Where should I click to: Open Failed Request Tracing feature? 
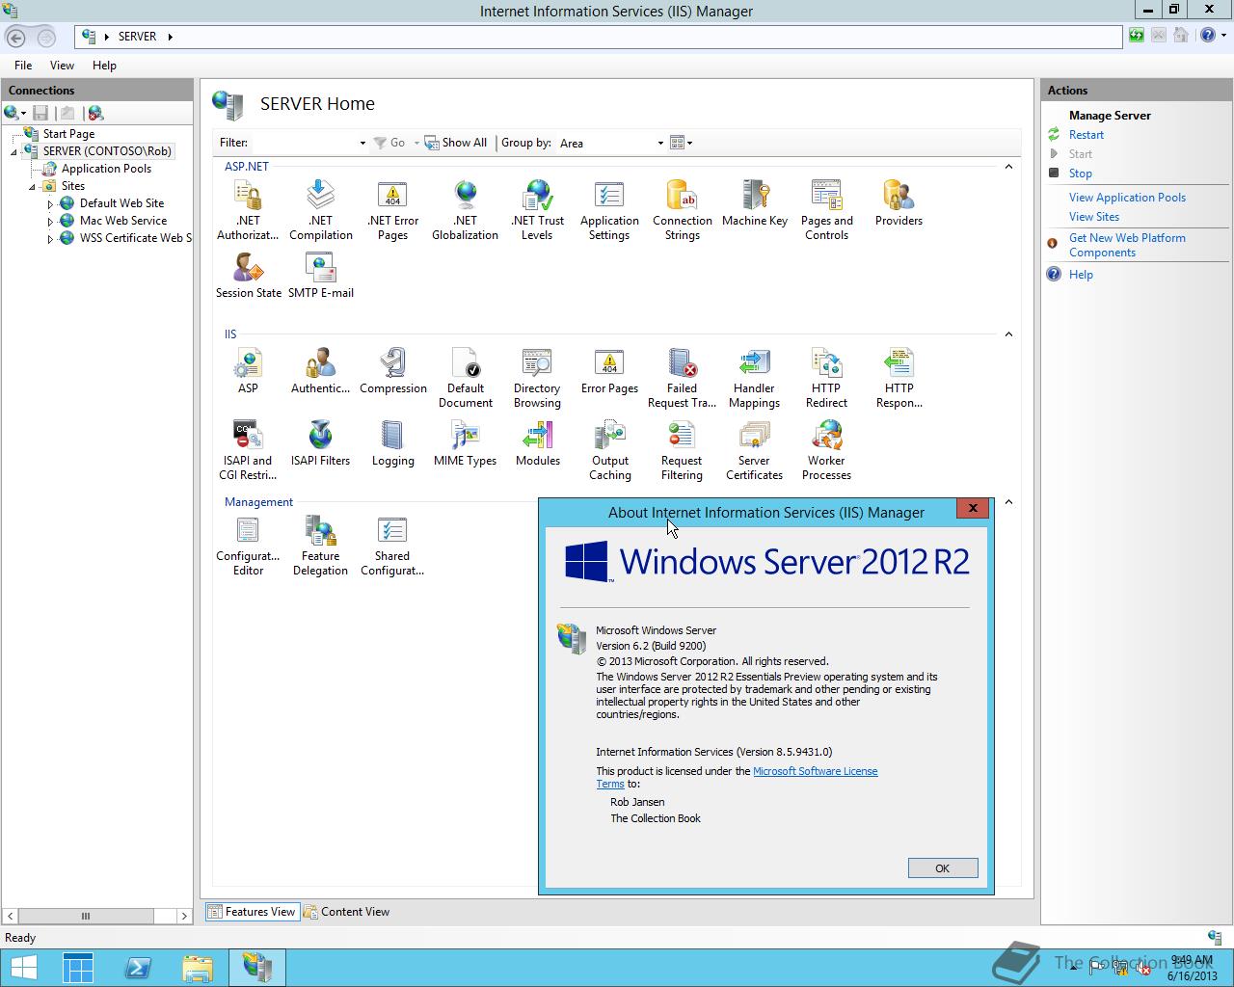pos(683,378)
